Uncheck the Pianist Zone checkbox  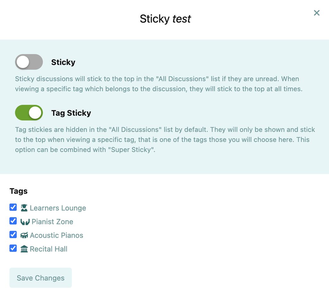(13, 221)
